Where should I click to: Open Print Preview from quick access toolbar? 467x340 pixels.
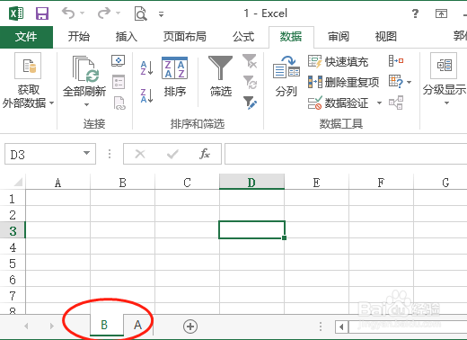pyautogui.click(x=140, y=13)
